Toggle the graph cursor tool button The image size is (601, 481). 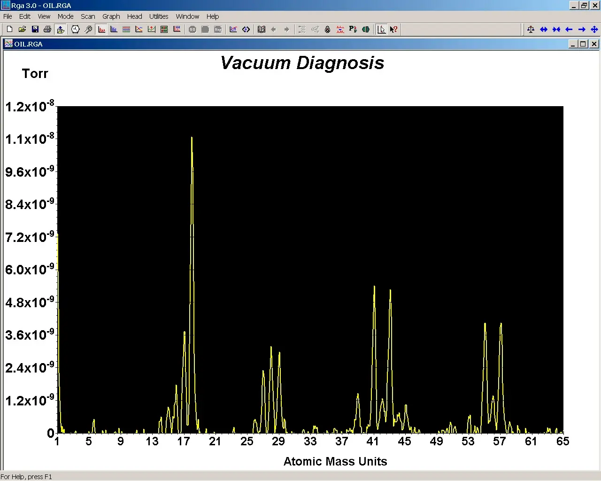point(381,30)
